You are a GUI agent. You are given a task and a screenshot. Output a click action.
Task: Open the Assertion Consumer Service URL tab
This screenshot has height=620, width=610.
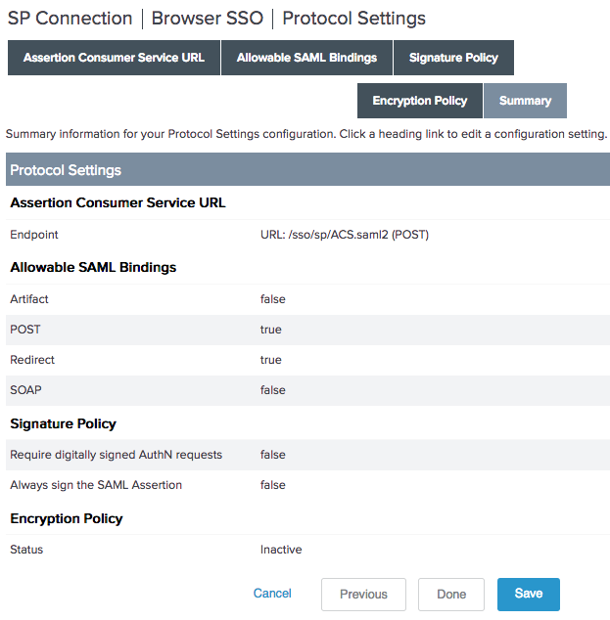coord(114,58)
